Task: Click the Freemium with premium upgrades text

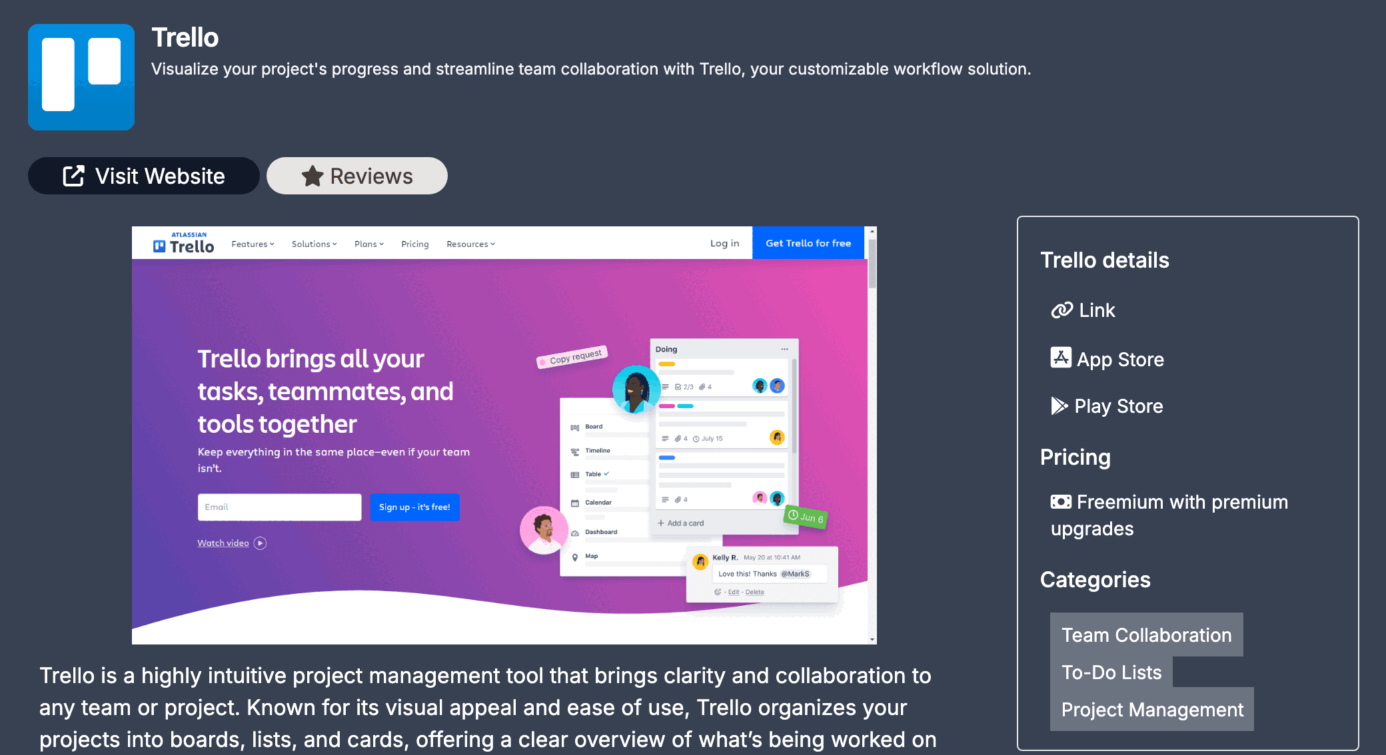Action: pos(1169,515)
